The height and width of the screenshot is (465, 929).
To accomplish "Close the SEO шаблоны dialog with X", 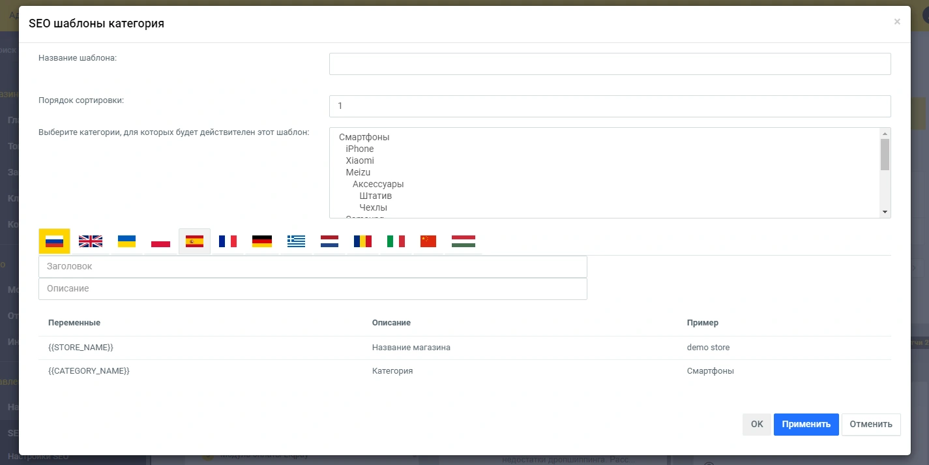I will point(897,22).
